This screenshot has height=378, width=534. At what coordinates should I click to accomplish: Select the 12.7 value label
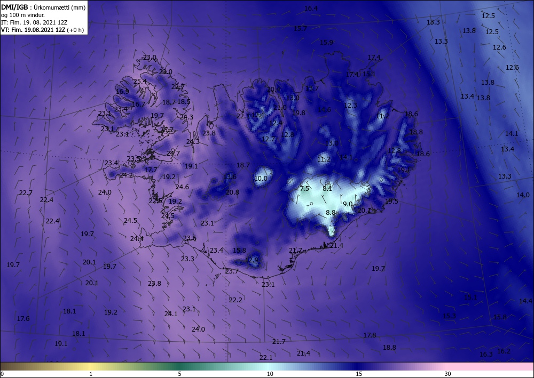coord(269,139)
